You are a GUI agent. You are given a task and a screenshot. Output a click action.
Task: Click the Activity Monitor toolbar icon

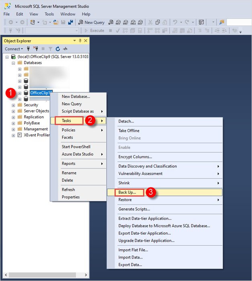[x=201, y=22]
